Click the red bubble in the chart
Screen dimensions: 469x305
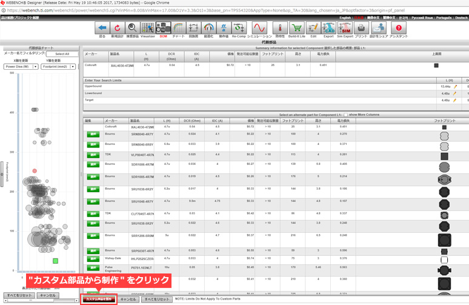tap(35, 171)
